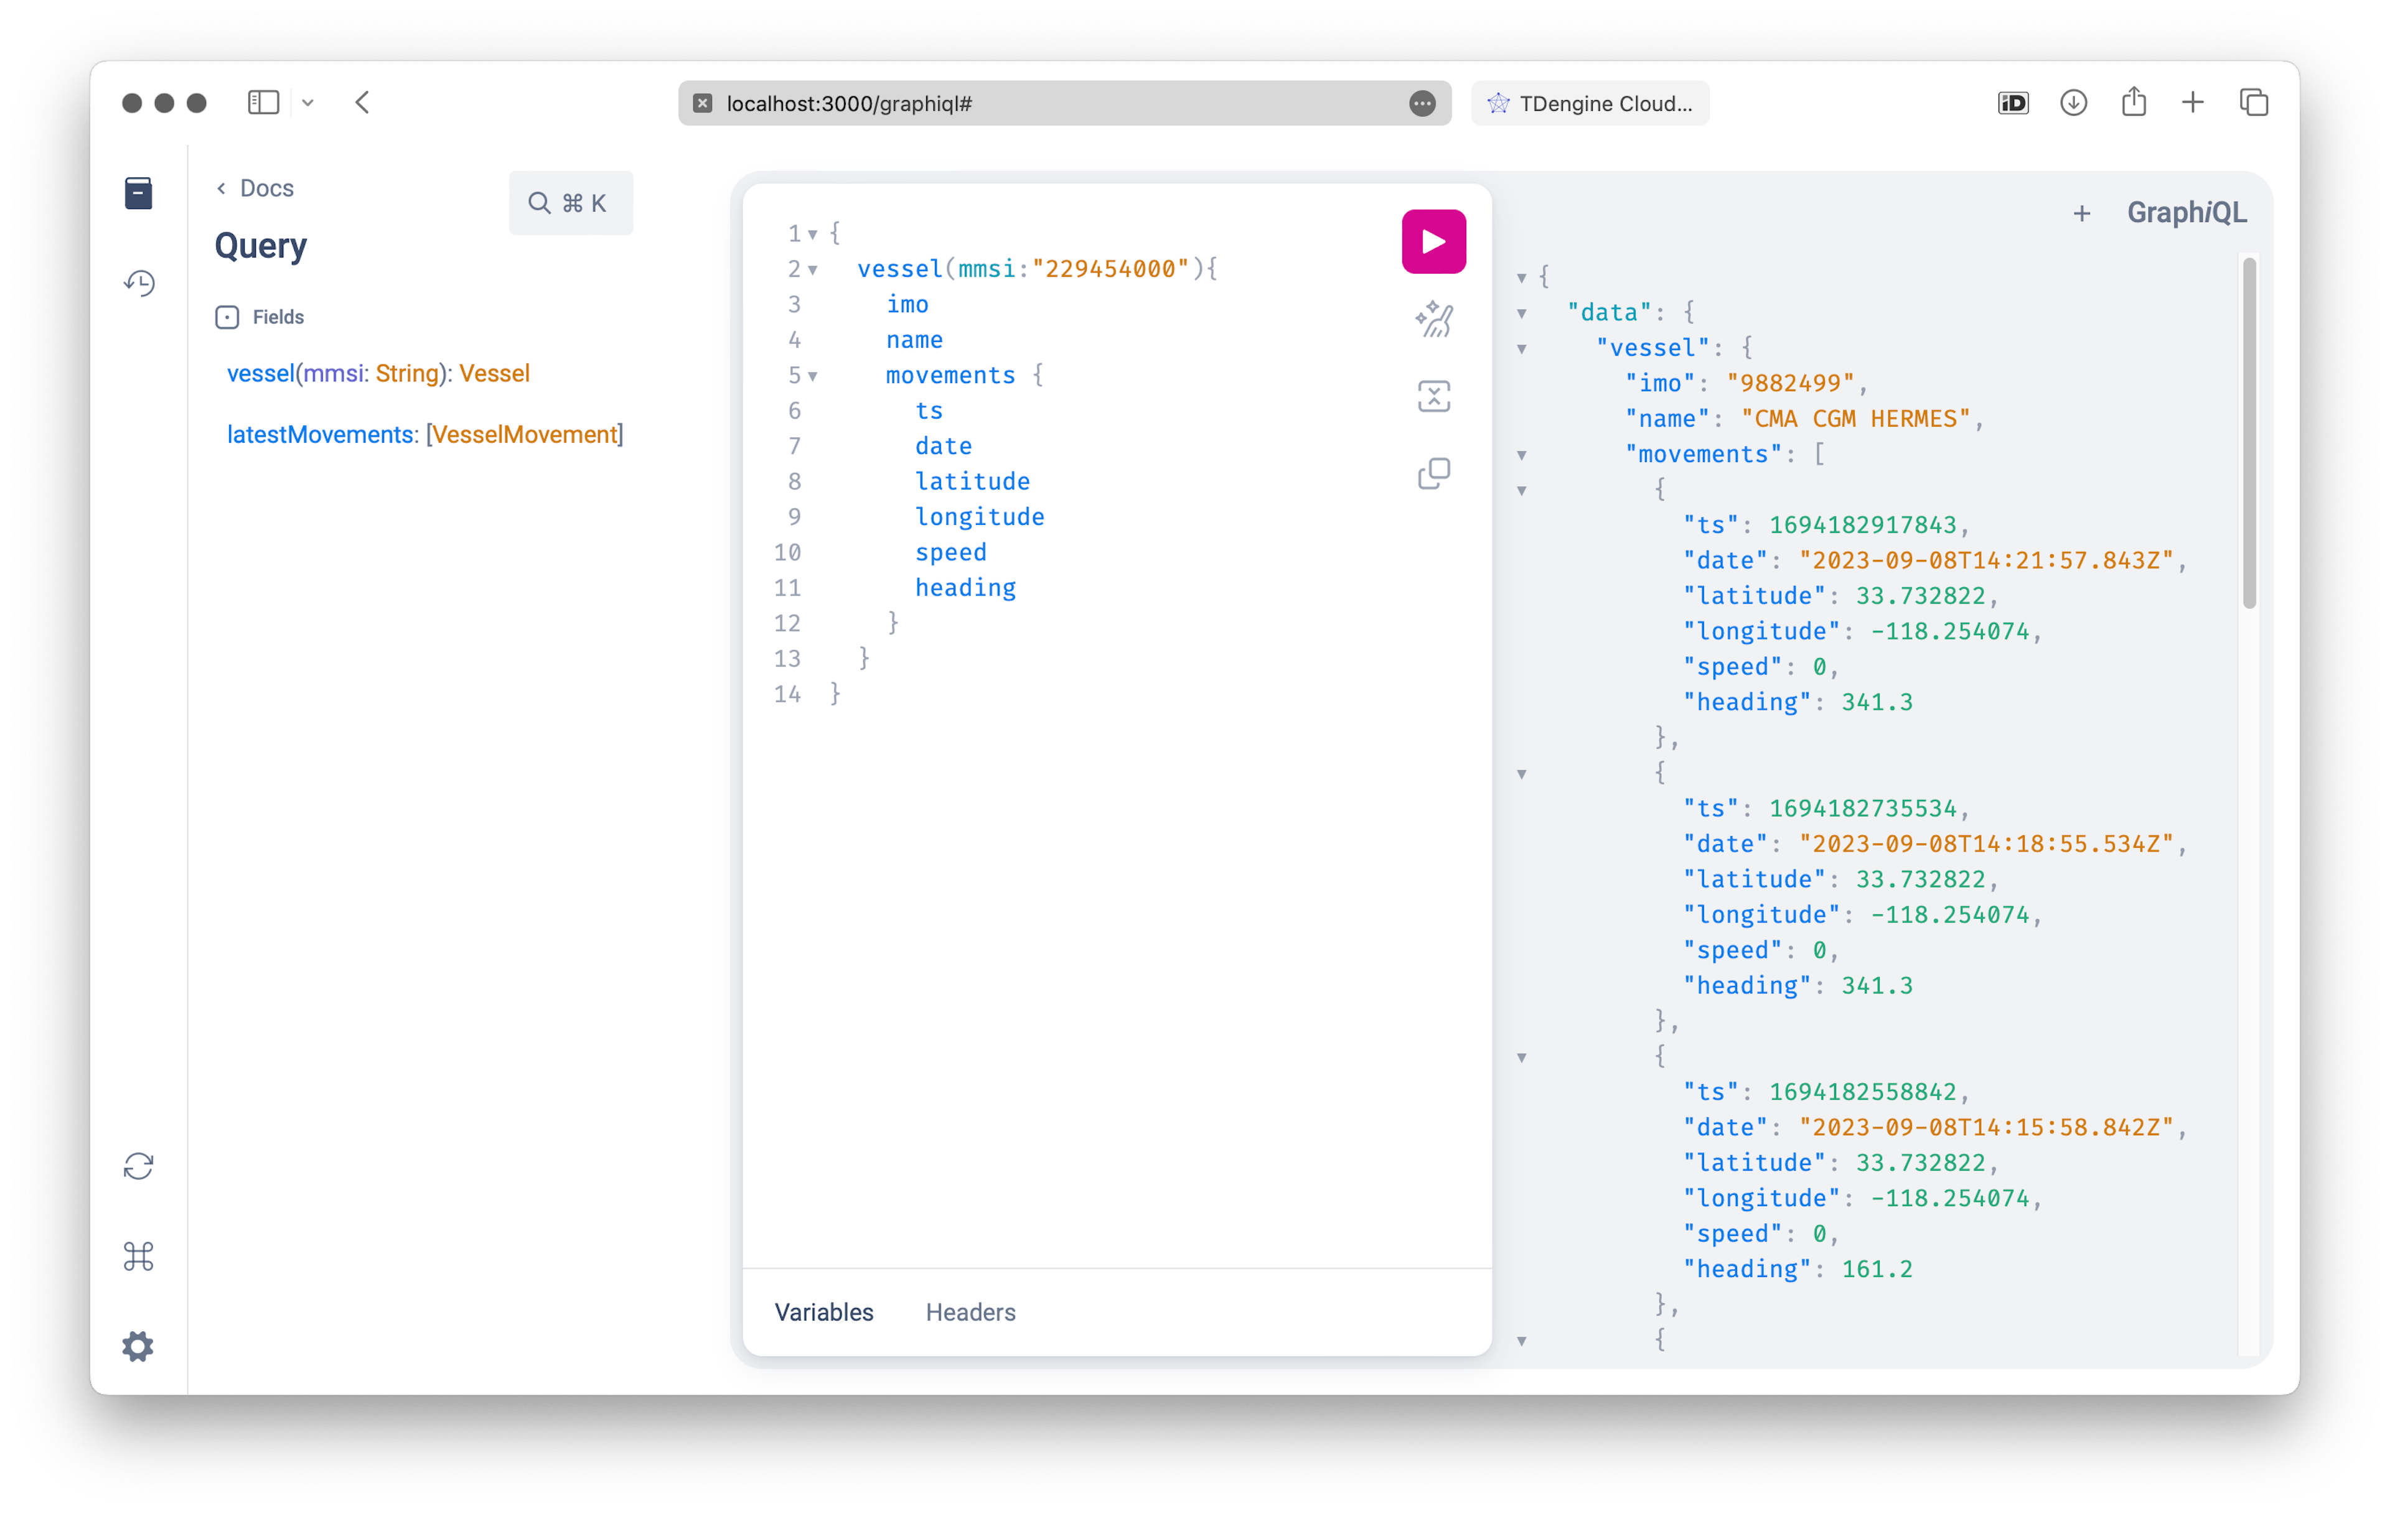
Task: Fold the first movement entry in results
Action: coord(1522,490)
